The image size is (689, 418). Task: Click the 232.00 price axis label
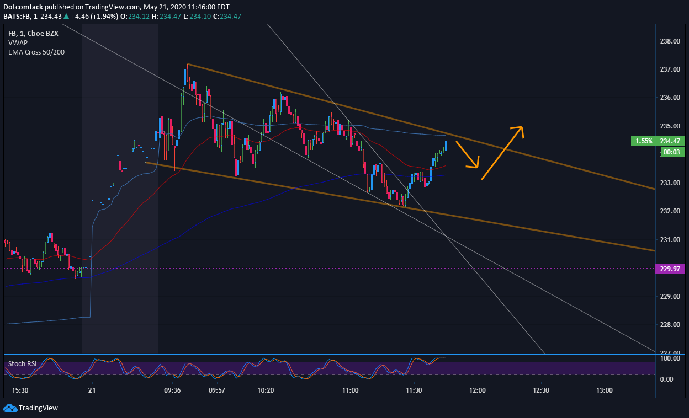[669, 211]
